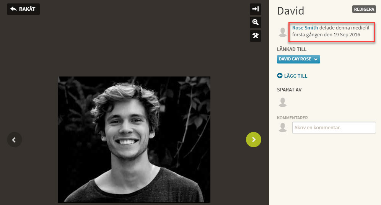Open the zoom magnifier tool
This screenshot has height=205, width=381.
click(x=256, y=22)
